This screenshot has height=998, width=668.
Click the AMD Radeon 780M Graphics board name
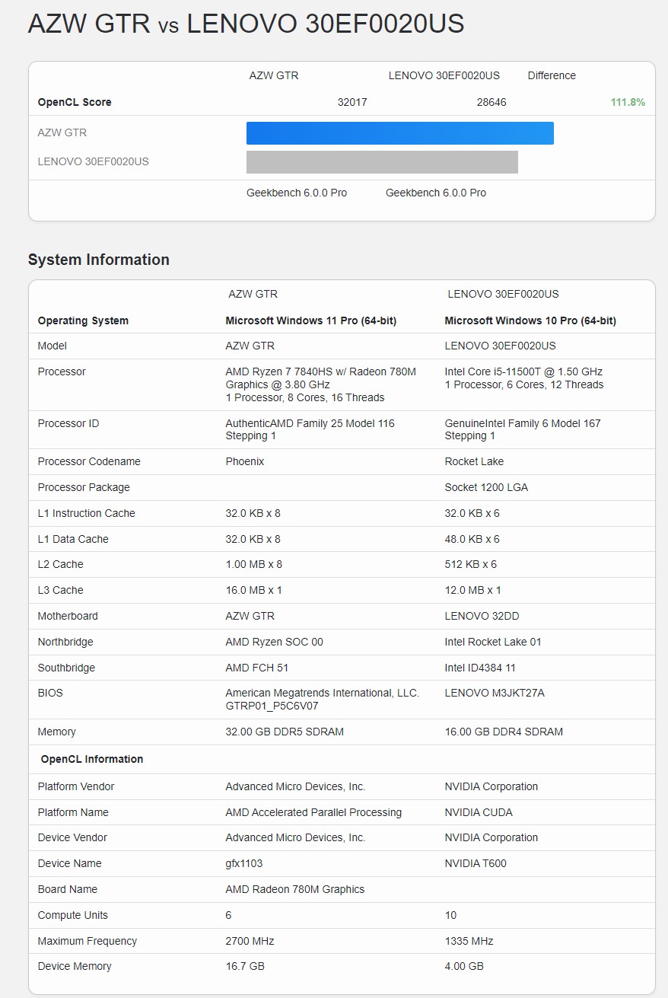pyautogui.click(x=294, y=889)
